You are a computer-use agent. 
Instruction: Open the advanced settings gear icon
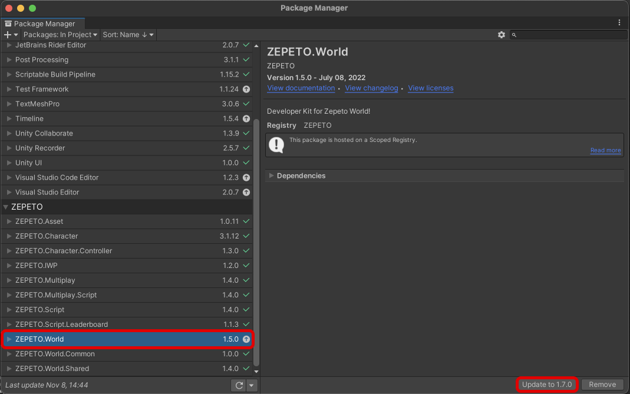click(x=501, y=35)
